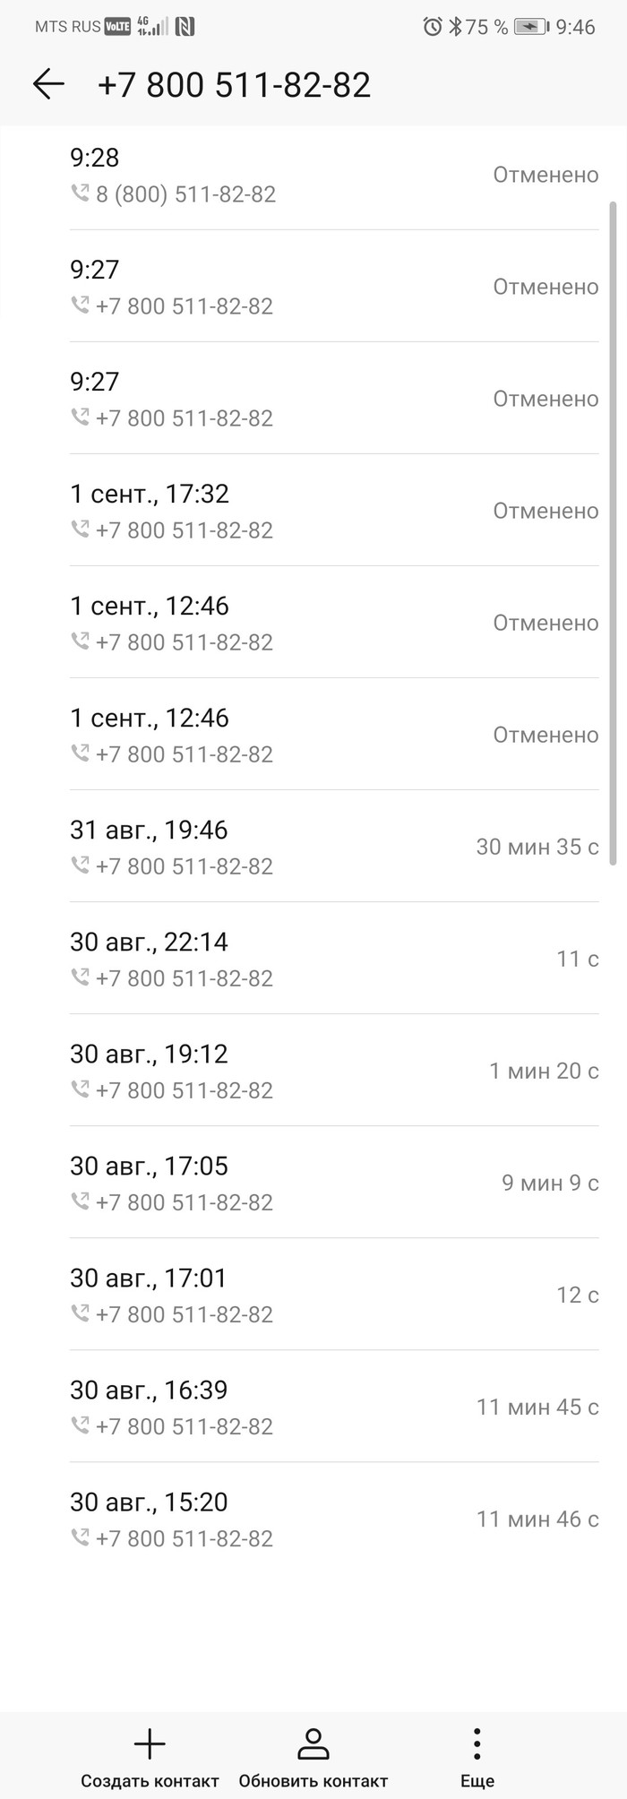627x1799 pixels.
Task: Select the Еще menu label
Action: click(x=477, y=1781)
